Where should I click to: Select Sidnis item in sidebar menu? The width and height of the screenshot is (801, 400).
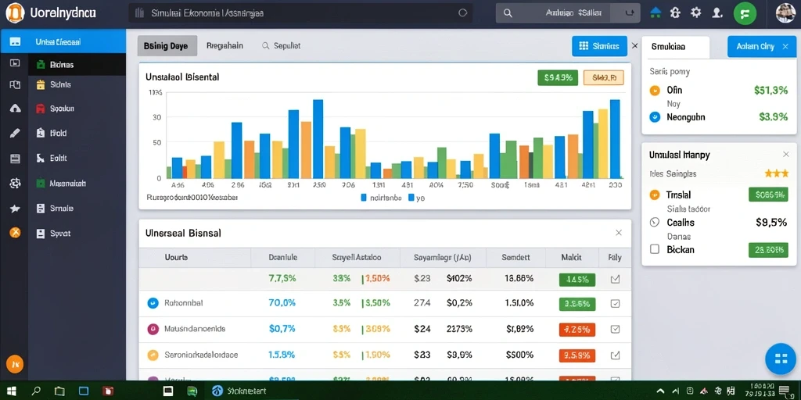pos(61,84)
